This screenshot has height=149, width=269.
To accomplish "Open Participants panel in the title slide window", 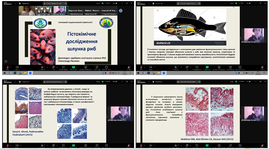I will pos(42,67).
